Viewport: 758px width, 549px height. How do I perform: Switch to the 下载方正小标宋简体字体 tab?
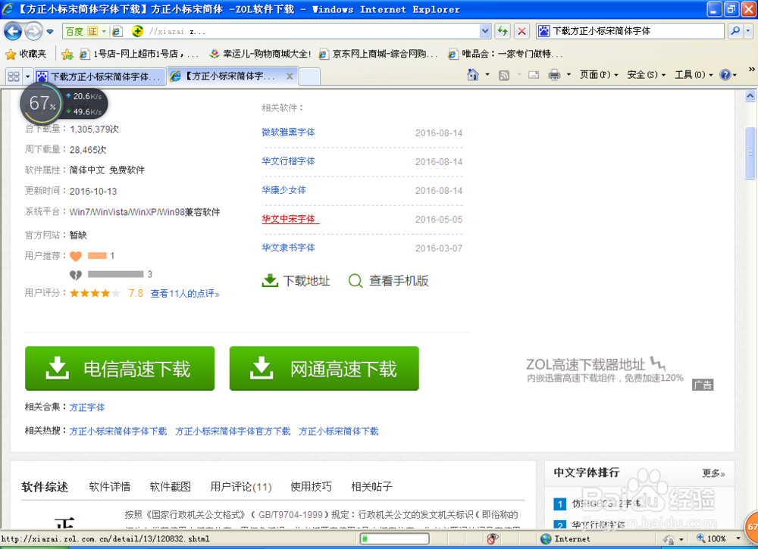99,76
